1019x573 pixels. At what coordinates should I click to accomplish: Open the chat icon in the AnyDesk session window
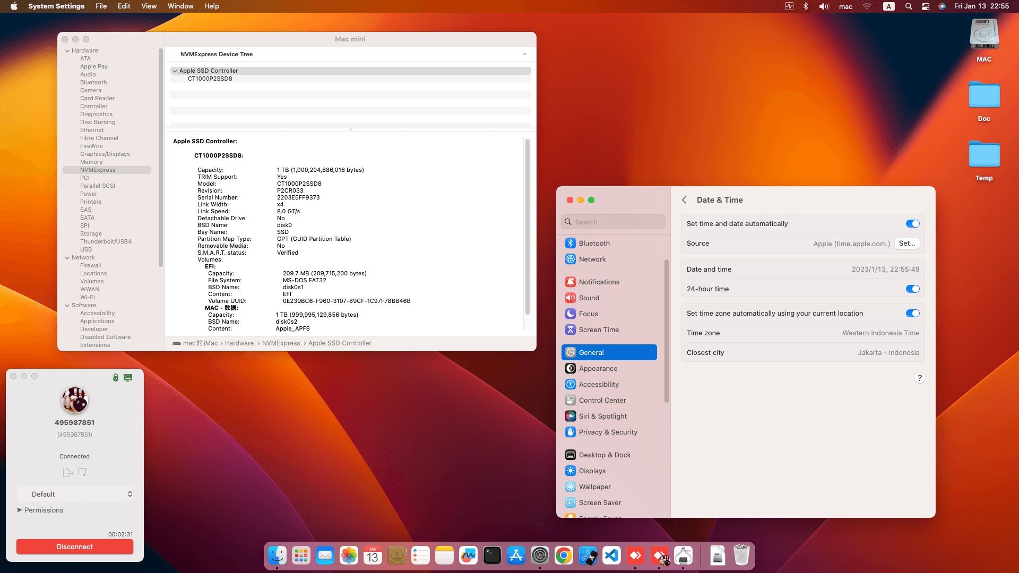[x=82, y=472]
